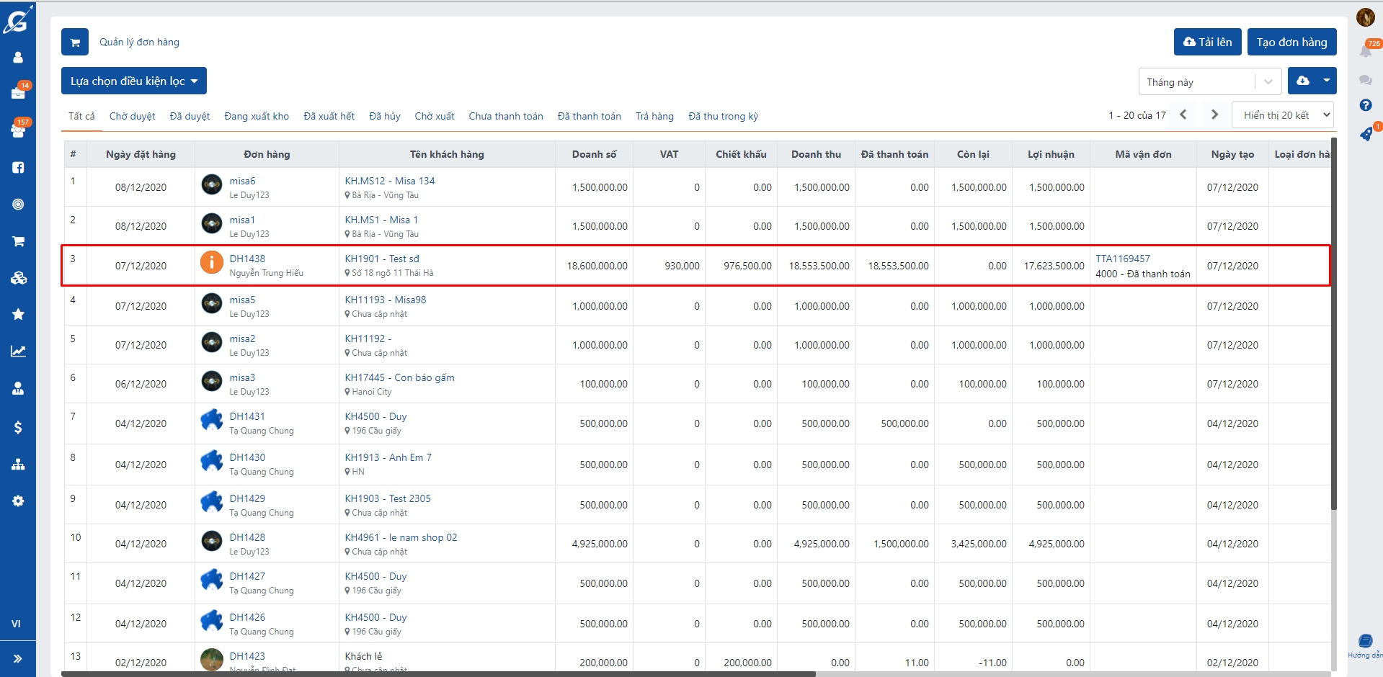1383x677 pixels.
Task: Switch to the 'Chờ duyệt' tab
Action: 132,116
